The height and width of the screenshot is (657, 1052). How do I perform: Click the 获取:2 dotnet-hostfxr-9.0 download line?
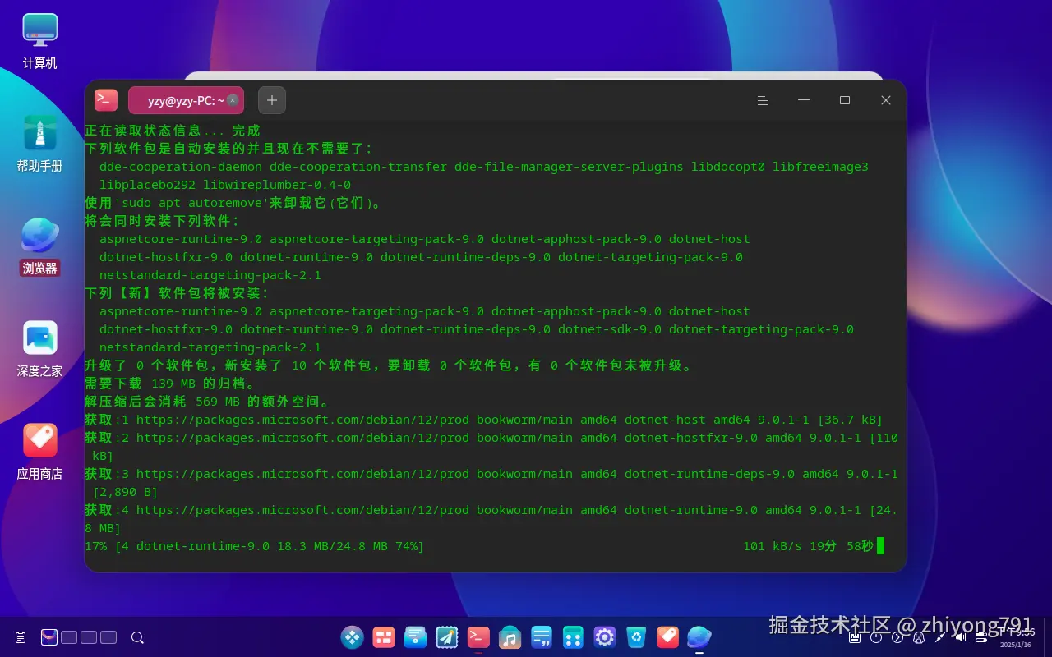click(x=491, y=447)
